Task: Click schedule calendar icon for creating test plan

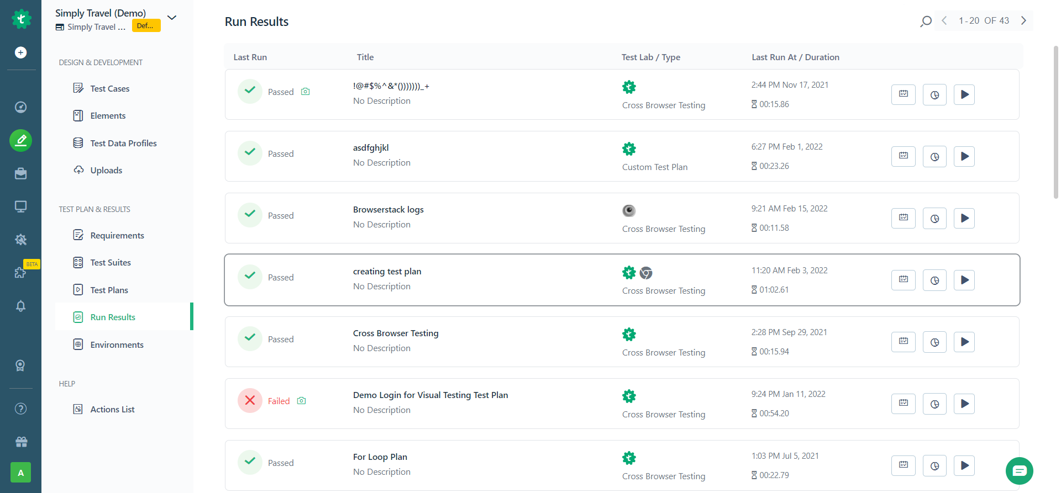Action: pyautogui.click(x=904, y=280)
